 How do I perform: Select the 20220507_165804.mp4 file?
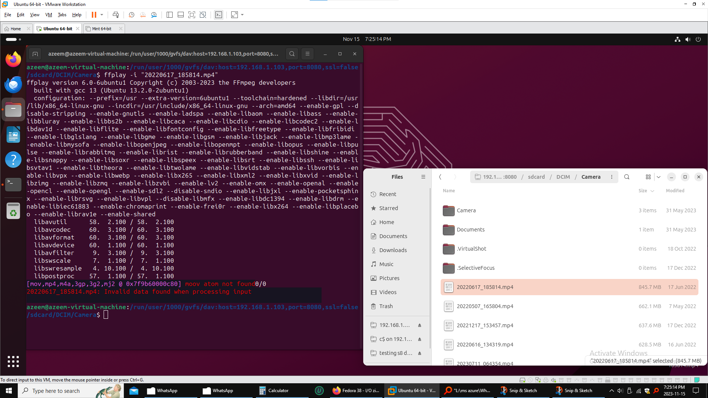tap(485, 306)
